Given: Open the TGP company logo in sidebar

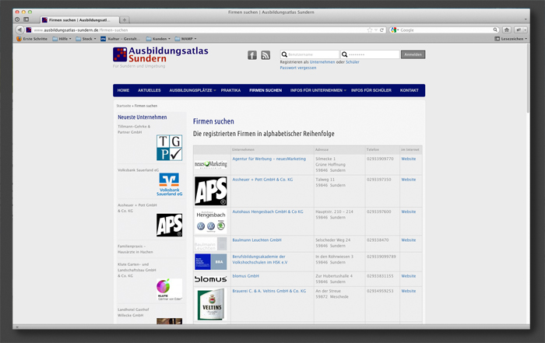Looking at the screenshot, I should click(169, 148).
